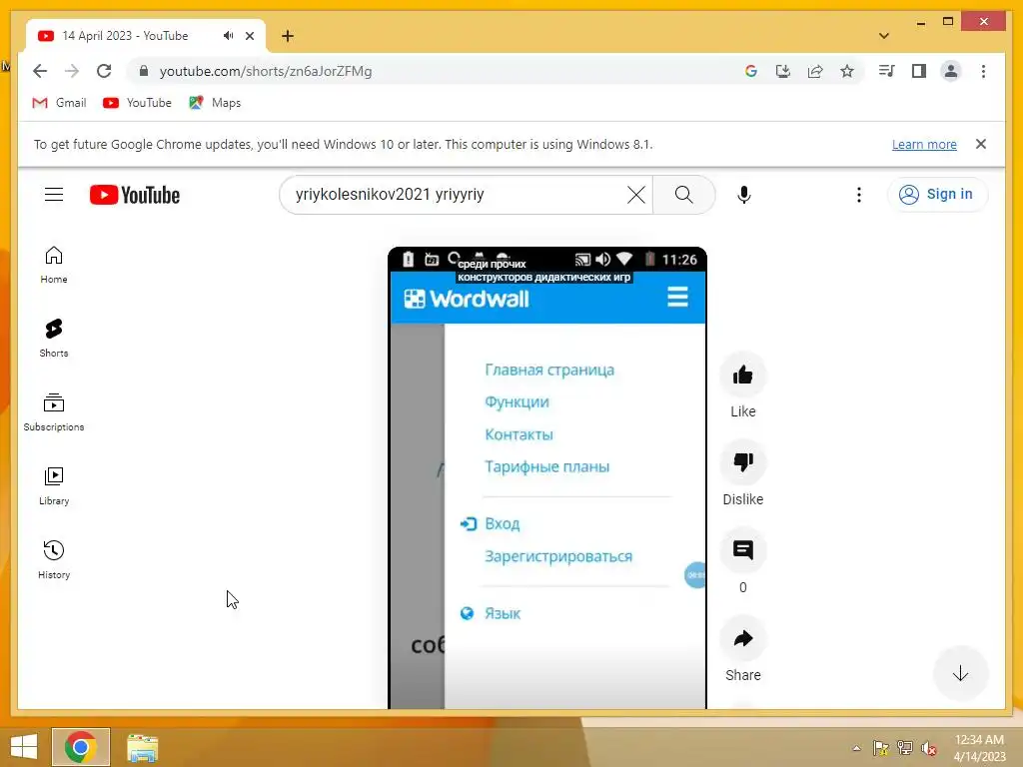Open a new tab
Screen dimensions: 1023x767
click(288, 36)
